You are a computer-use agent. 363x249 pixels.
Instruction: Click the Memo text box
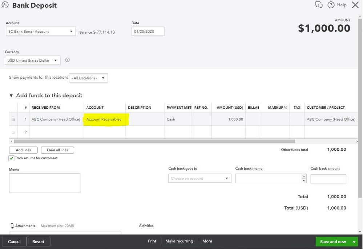click(45, 183)
